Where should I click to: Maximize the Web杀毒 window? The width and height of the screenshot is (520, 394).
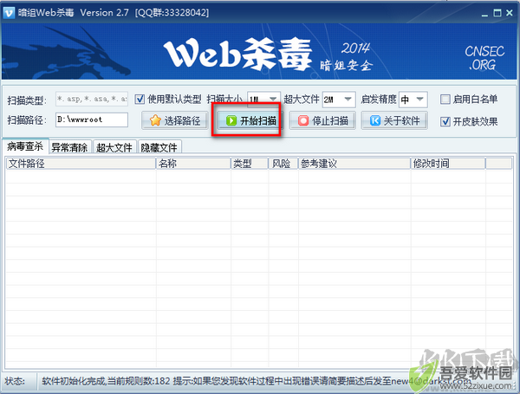(x=497, y=13)
